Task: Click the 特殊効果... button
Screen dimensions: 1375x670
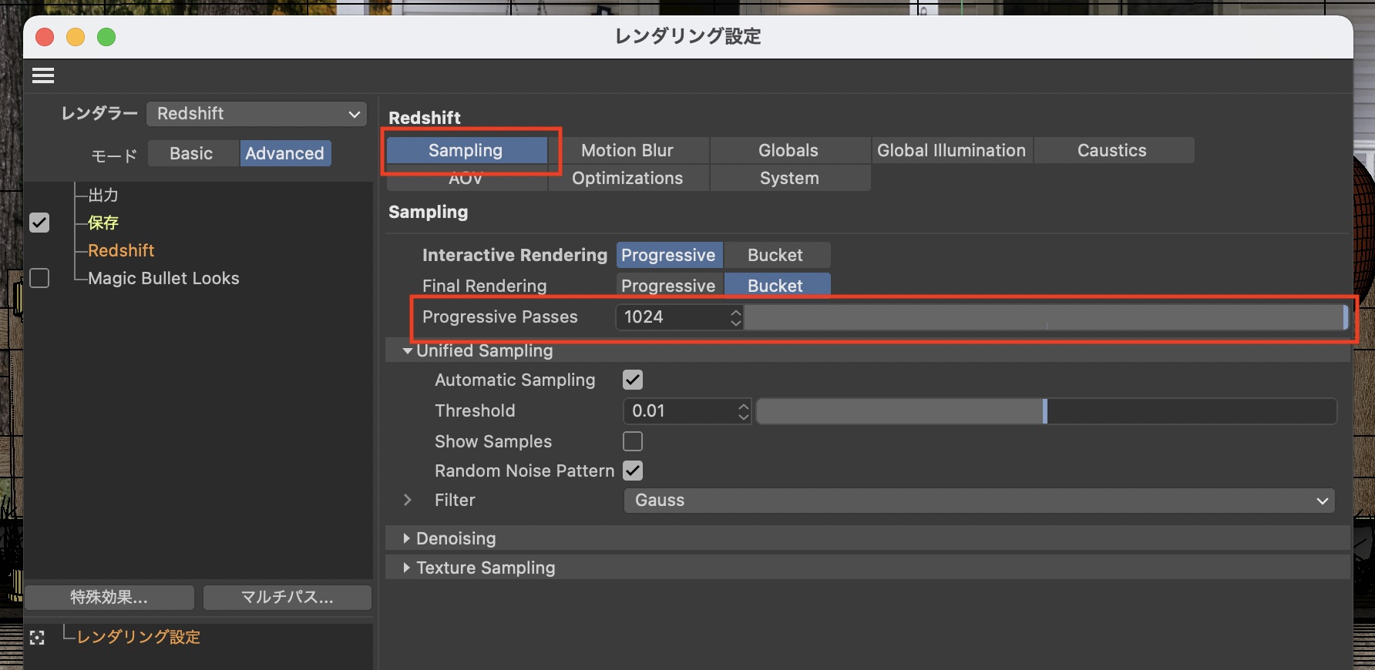Action: point(109,598)
